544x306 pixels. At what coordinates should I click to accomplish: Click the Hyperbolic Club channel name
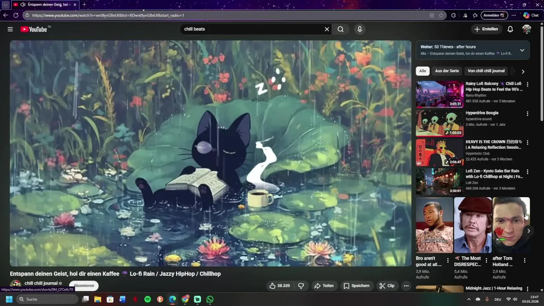point(478,153)
